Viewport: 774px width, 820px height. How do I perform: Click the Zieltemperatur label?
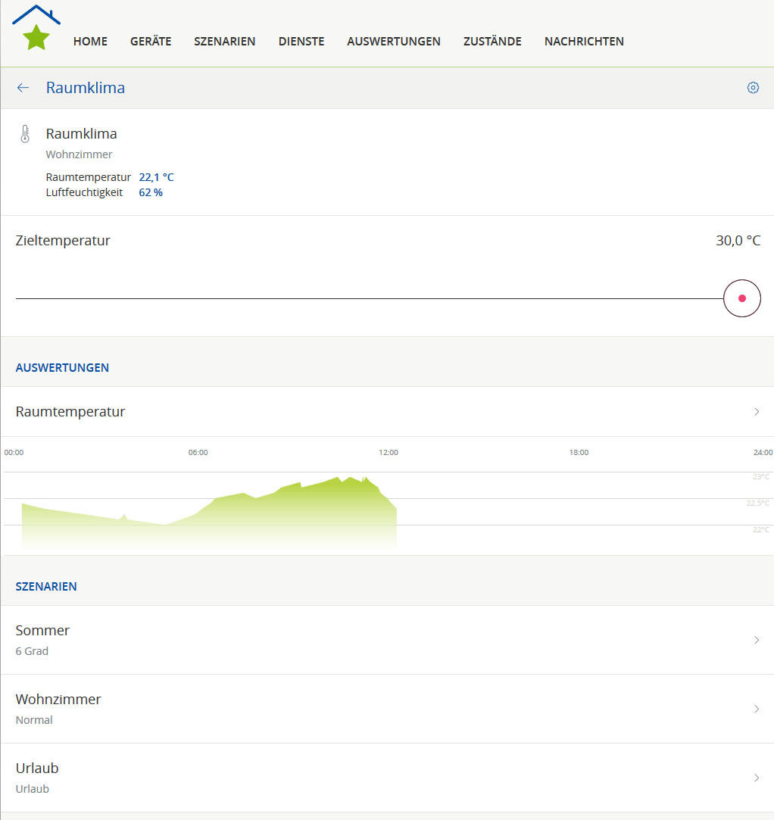click(x=63, y=241)
